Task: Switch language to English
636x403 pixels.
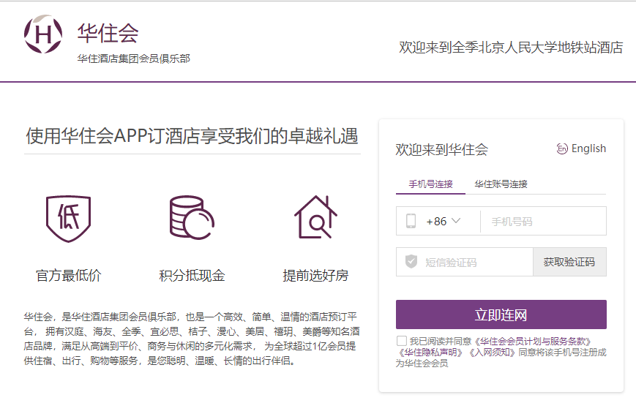Action: [x=581, y=148]
